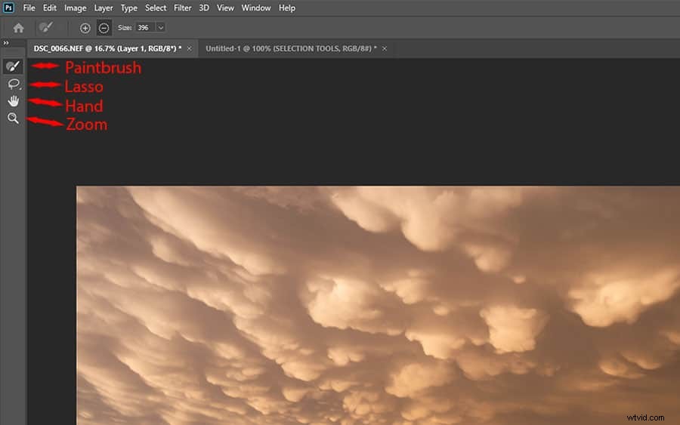680x425 pixels.
Task: Click the brush Size value field
Action: coord(145,28)
